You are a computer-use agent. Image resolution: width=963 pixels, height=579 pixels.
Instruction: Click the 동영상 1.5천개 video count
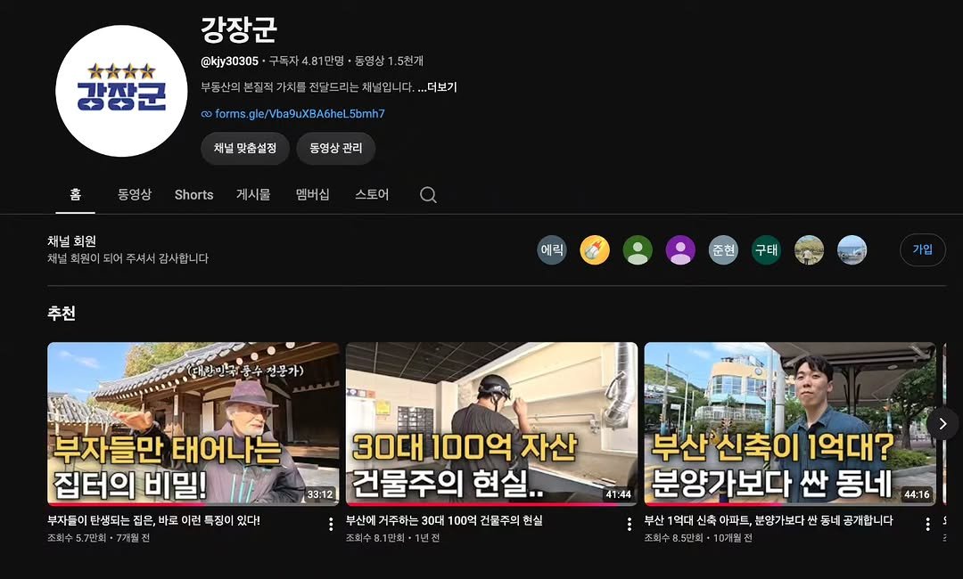click(389, 61)
